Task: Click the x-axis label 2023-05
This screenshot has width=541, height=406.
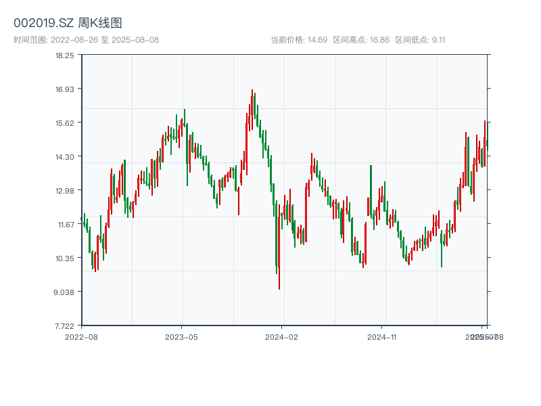Action: (x=181, y=337)
